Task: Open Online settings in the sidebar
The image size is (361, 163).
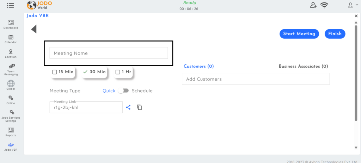Action: [11, 100]
